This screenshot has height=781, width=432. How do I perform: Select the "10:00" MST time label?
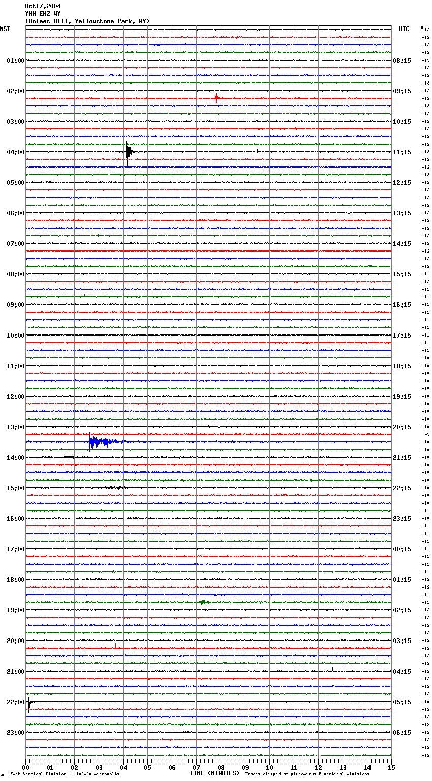[x=16, y=336]
